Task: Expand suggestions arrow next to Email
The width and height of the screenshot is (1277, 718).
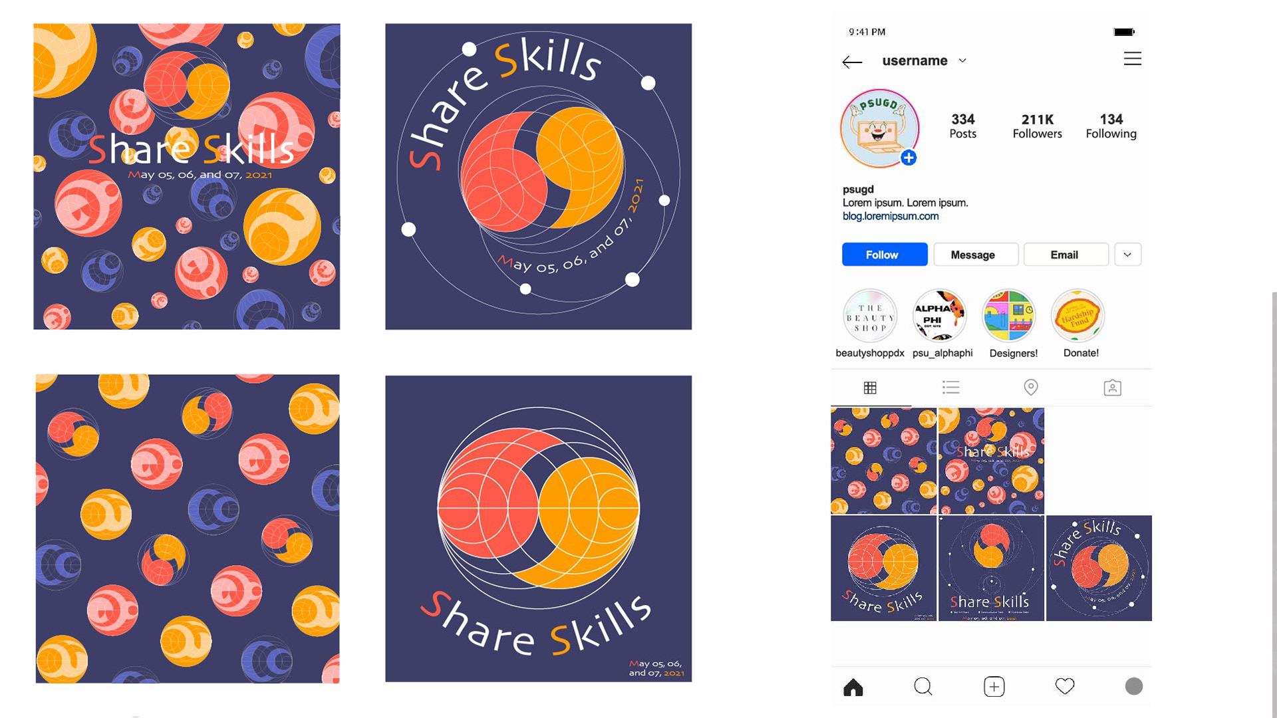Action: (1127, 255)
